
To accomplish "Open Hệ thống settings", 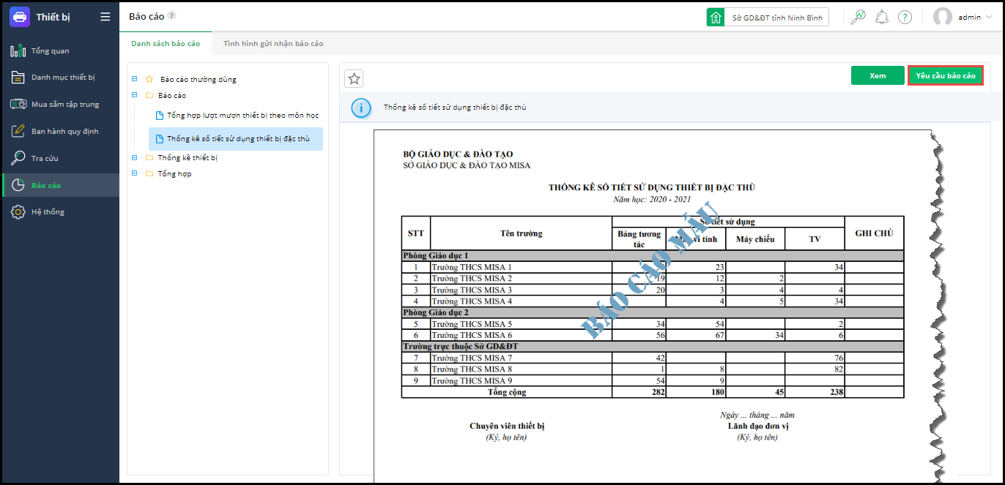I will [48, 212].
